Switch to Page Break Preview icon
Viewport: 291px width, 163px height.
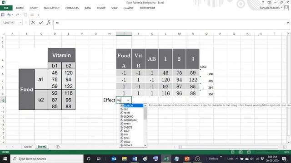click(249, 152)
